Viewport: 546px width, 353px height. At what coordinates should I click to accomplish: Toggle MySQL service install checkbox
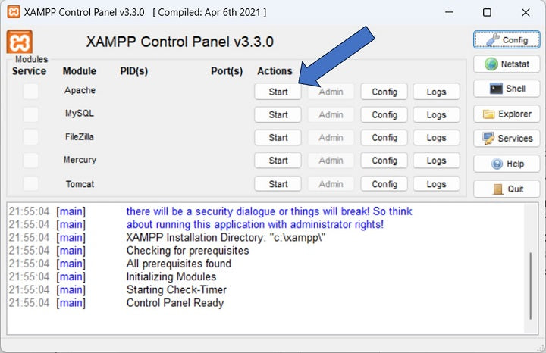30,114
